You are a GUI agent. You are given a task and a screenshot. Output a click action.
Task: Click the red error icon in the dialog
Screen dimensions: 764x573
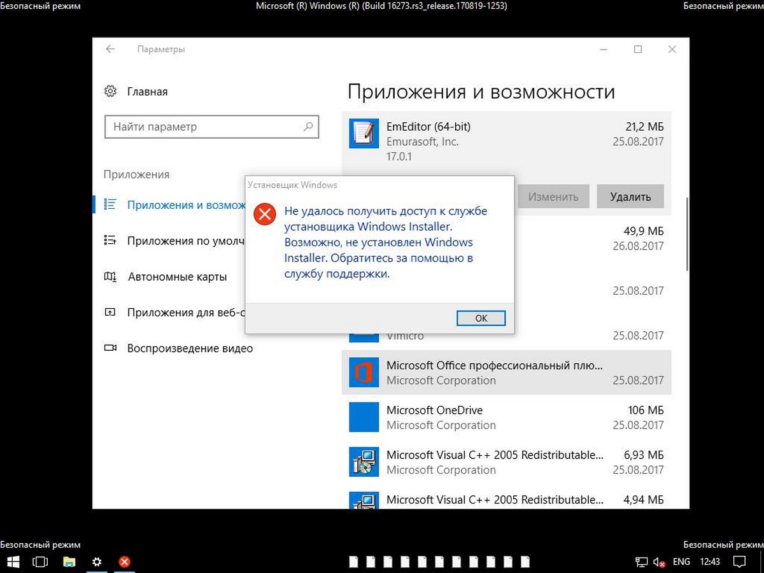pyautogui.click(x=264, y=214)
